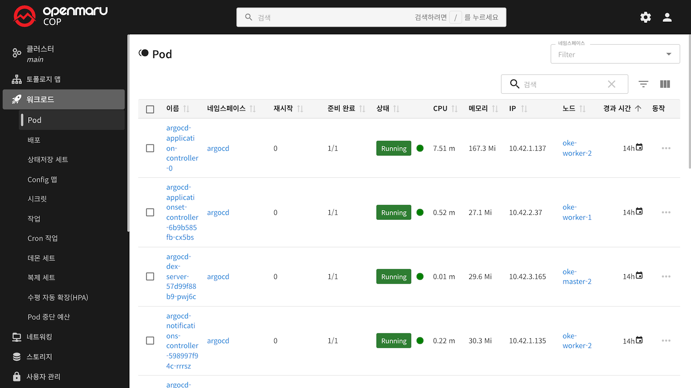Toggle the select-all pods checkbox

pyautogui.click(x=150, y=109)
